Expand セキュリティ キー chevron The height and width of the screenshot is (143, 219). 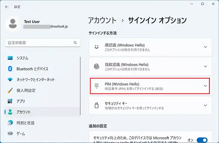[x=205, y=105]
